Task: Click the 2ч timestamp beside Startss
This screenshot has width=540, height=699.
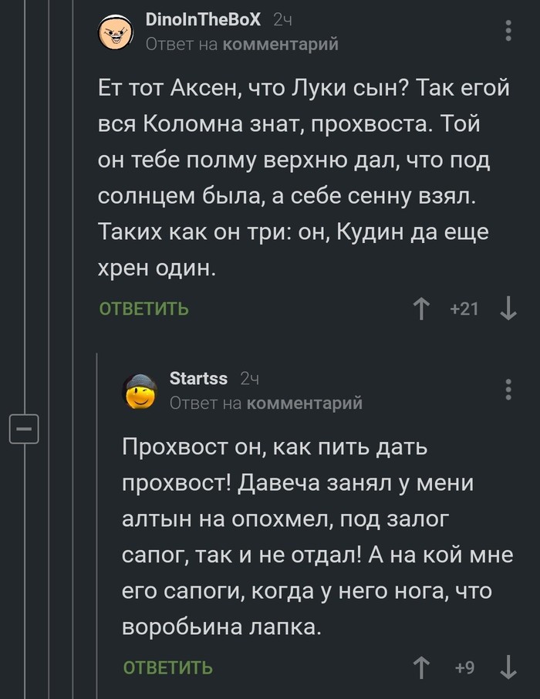Action: (249, 379)
